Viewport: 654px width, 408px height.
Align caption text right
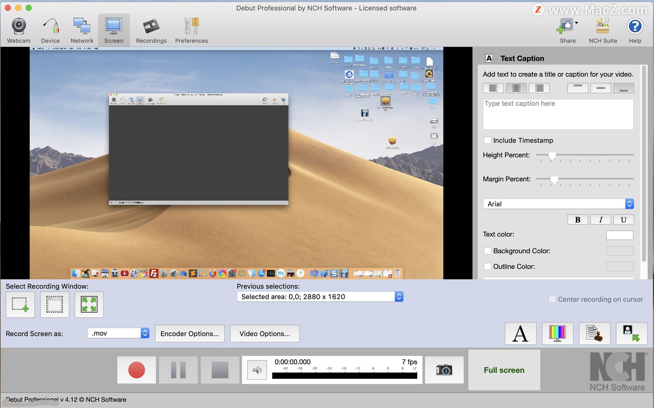pyautogui.click(x=539, y=88)
